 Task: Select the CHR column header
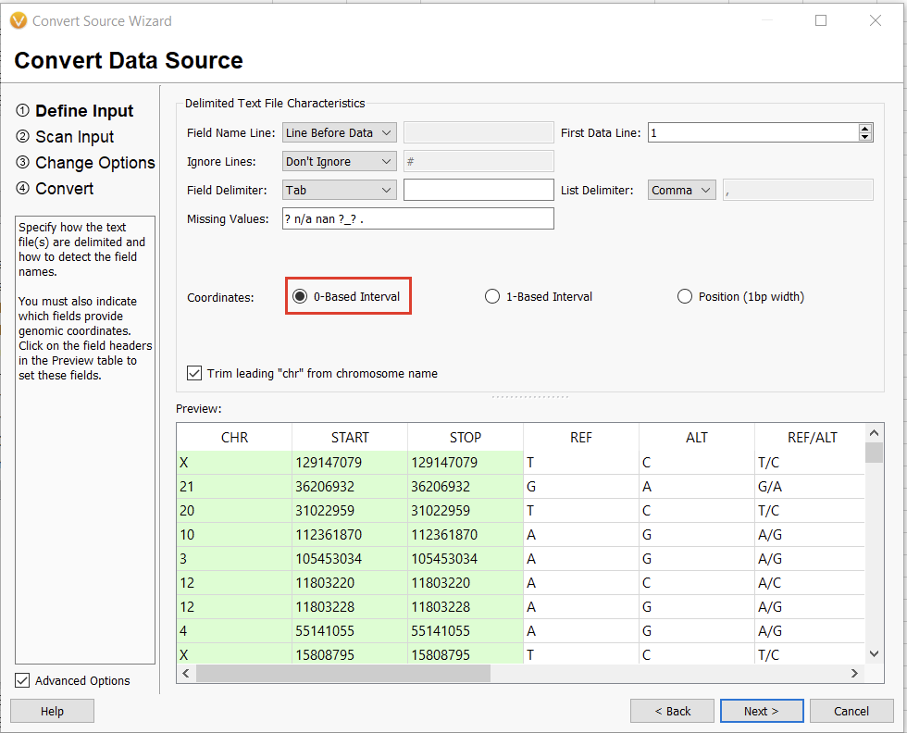[x=234, y=437]
